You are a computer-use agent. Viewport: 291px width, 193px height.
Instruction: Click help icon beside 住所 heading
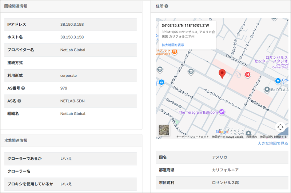click(x=166, y=6)
